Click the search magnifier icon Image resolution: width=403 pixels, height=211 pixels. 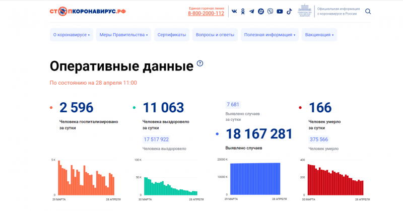(368, 11)
